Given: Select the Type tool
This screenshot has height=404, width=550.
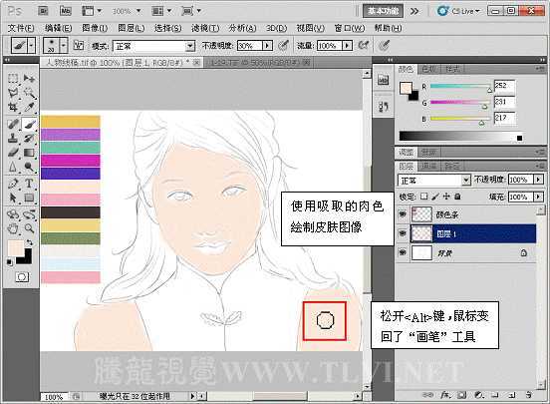Looking at the screenshot, I should pos(29,183).
